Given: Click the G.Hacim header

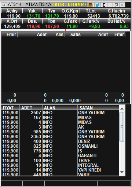Looking at the screenshot, I should point(116,11).
